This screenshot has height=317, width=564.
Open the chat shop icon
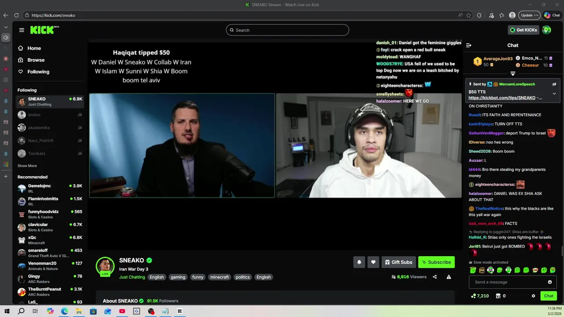(498, 296)
